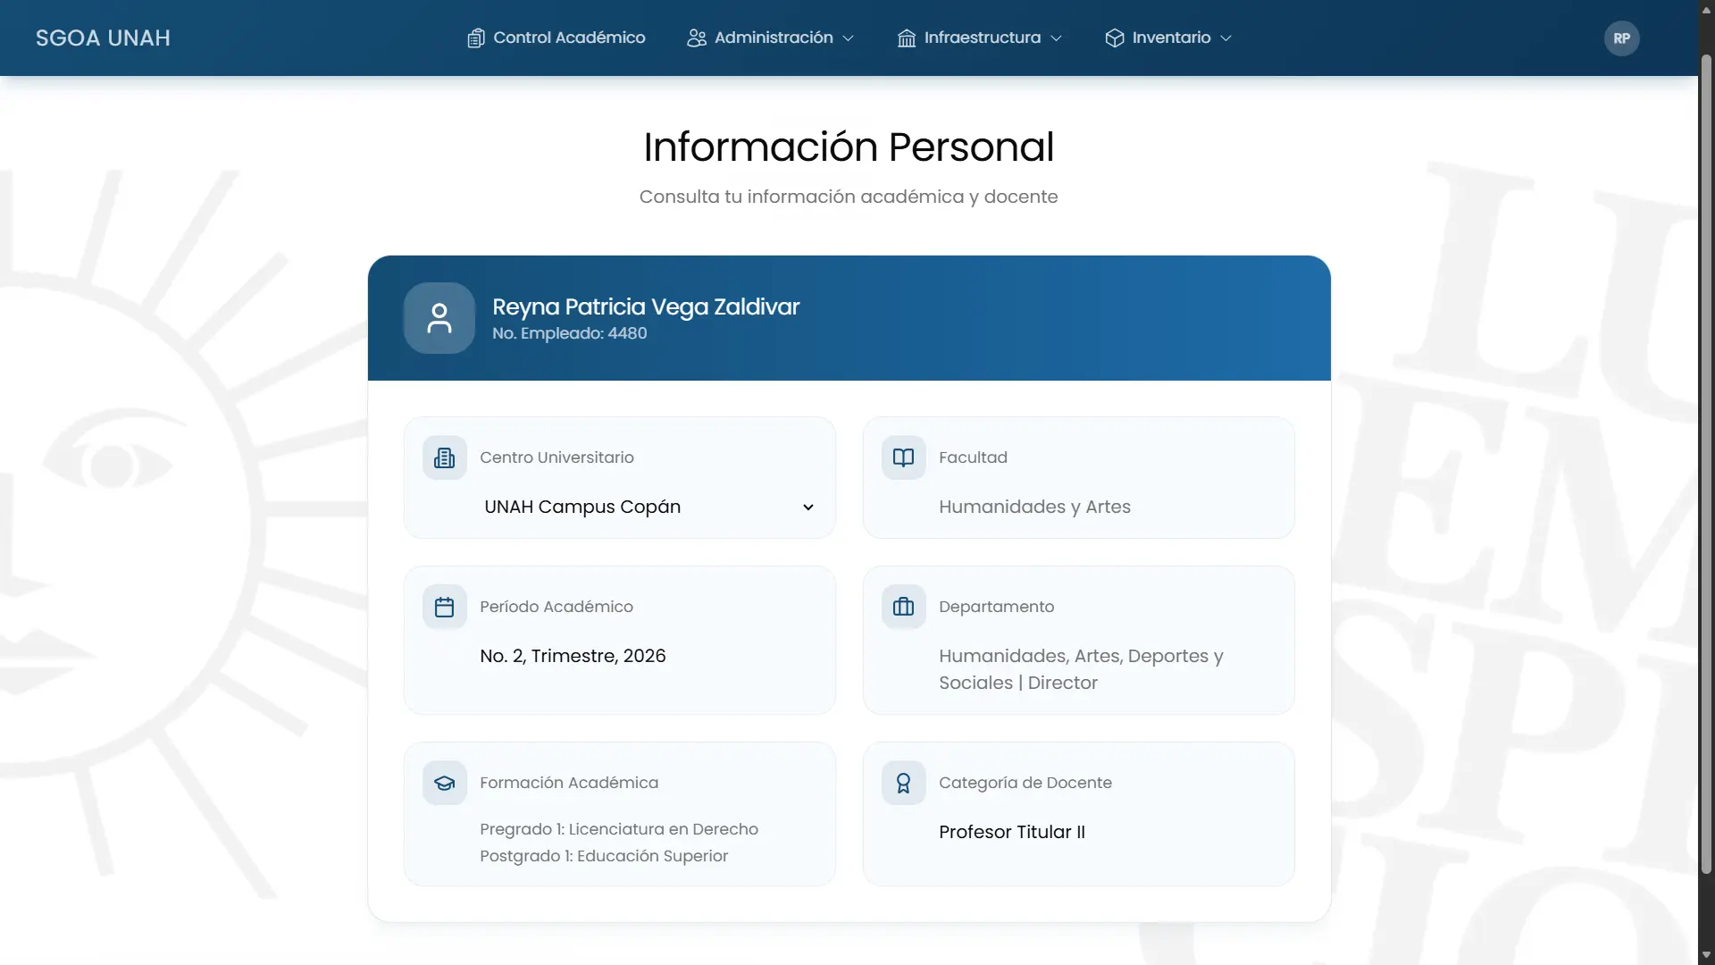Click the Centro Universitario building icon

[x=445, y=457]
